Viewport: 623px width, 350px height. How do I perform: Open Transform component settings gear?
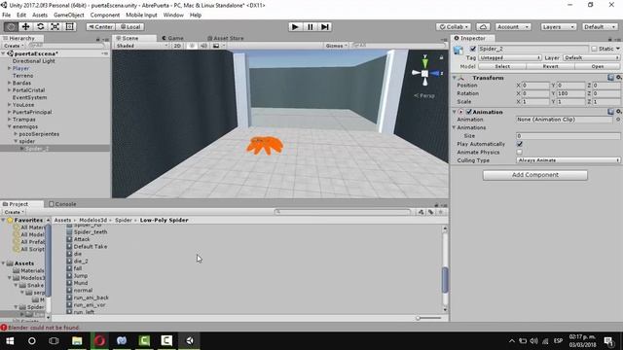point(619,78)
